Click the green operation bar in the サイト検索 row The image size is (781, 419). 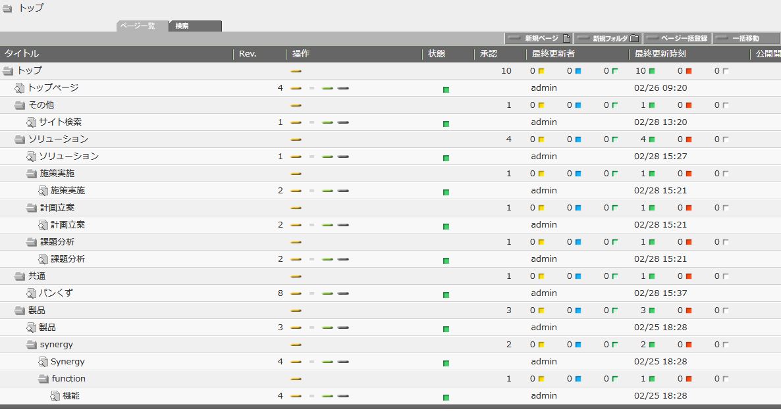point(327,122)
